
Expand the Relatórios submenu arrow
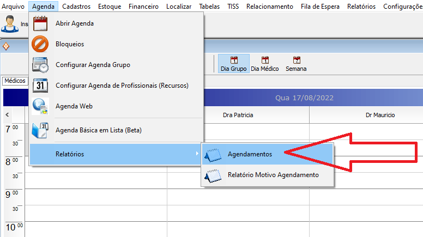pos(197,154)
